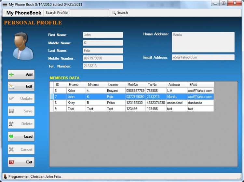
Task: Click the Tel. Number field
Action: coord(103,66)
